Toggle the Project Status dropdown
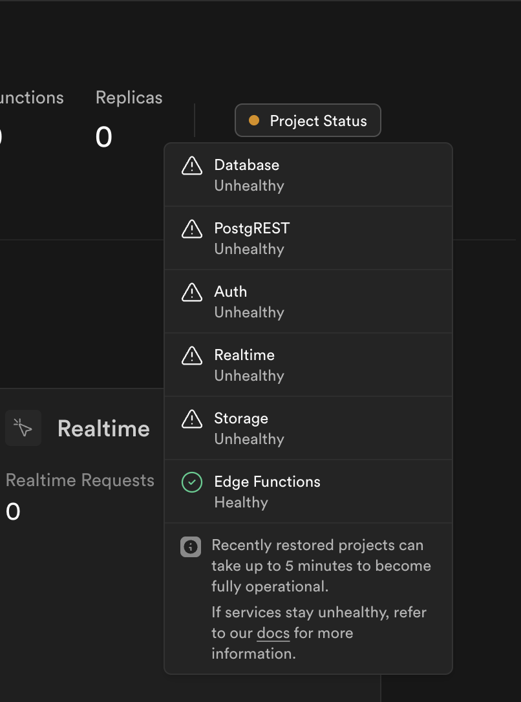The width and height of the screenshot is (521, 702). (x=308, y=121)
